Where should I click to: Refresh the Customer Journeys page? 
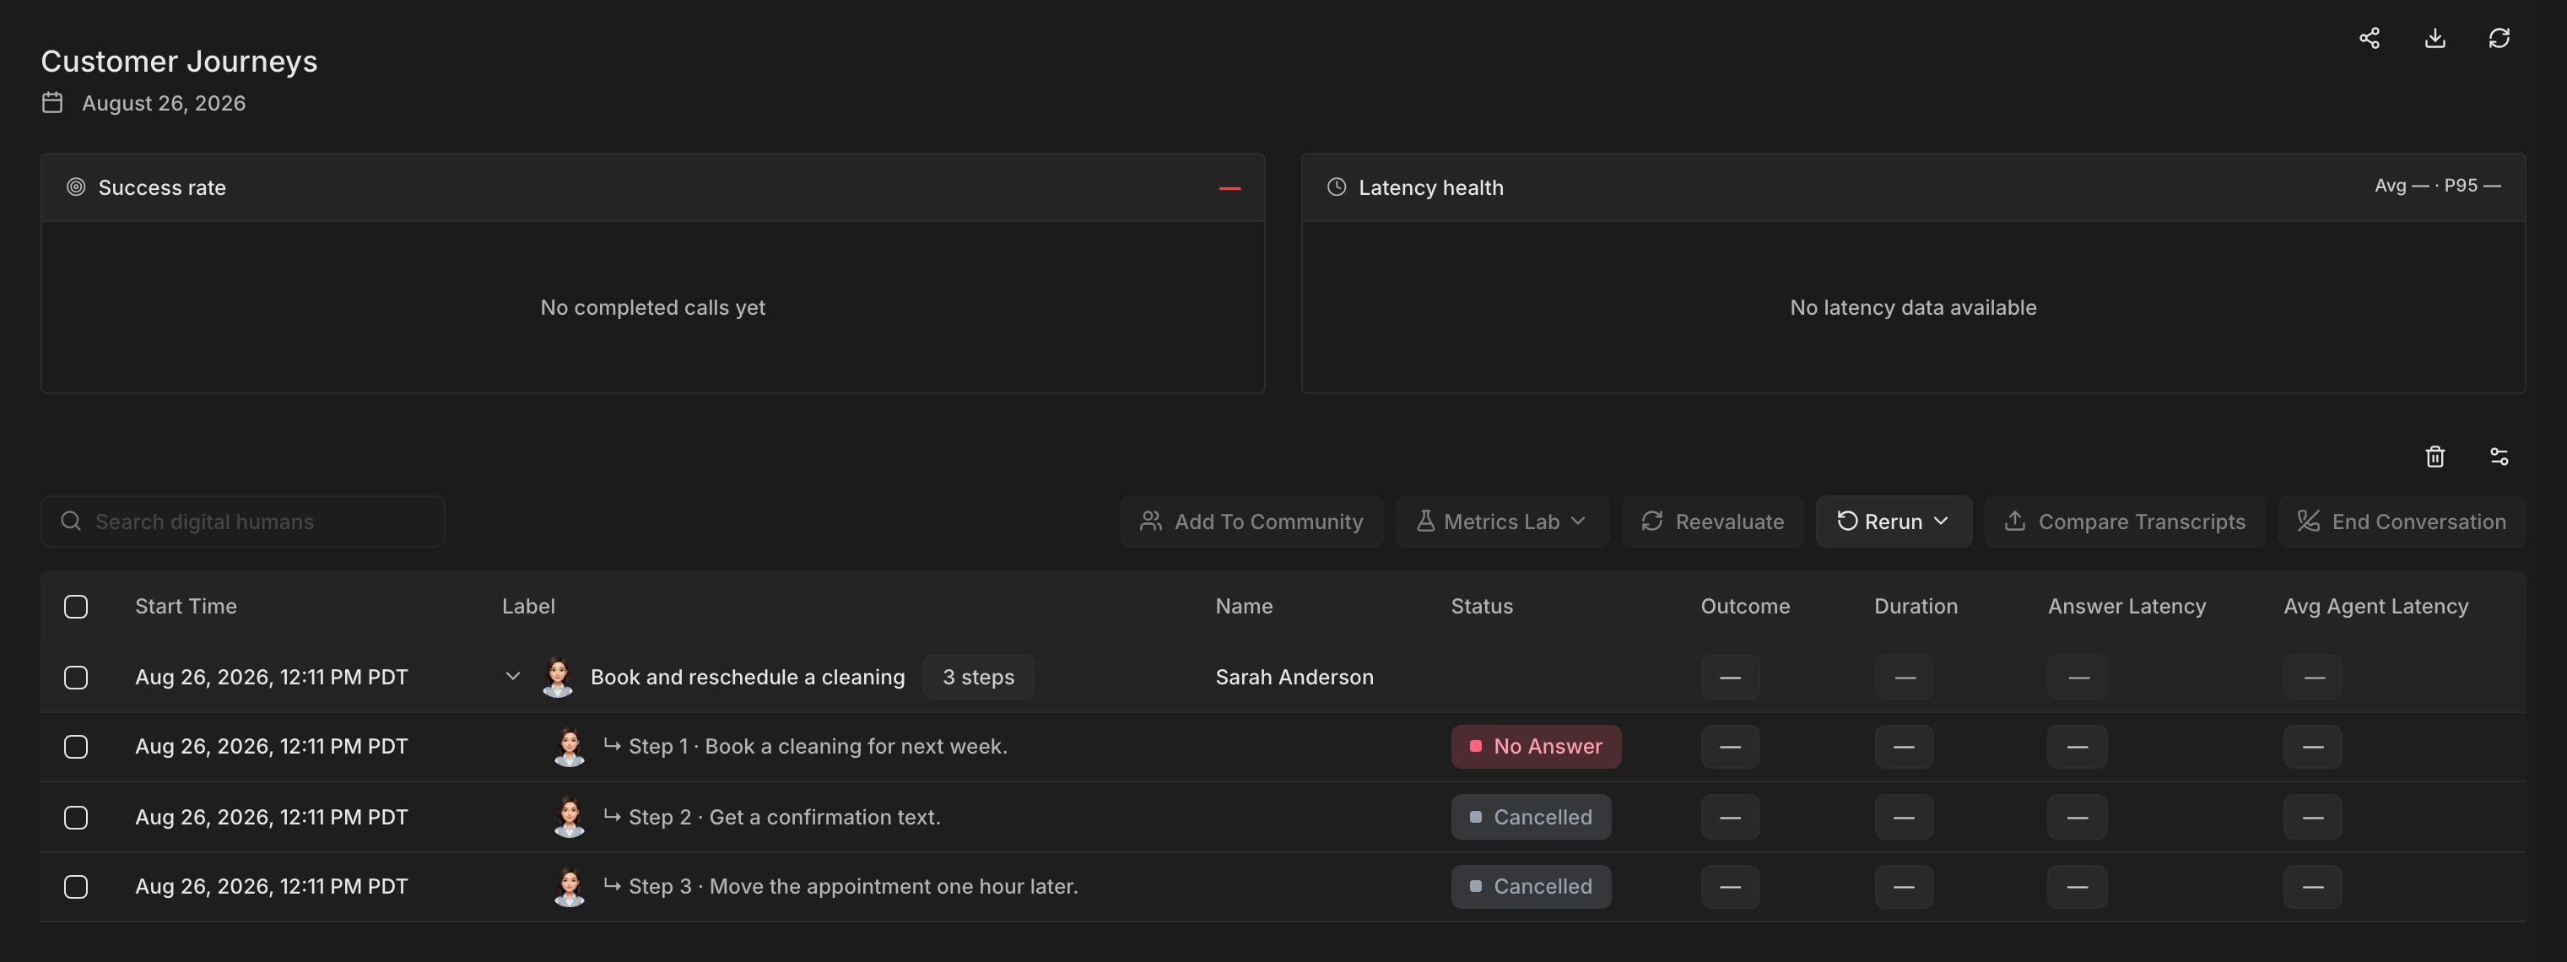(x=2499, y=38)
